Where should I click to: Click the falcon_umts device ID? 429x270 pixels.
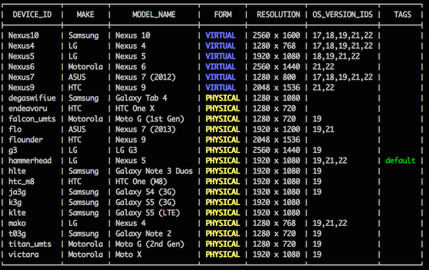[x=32, y=119]
